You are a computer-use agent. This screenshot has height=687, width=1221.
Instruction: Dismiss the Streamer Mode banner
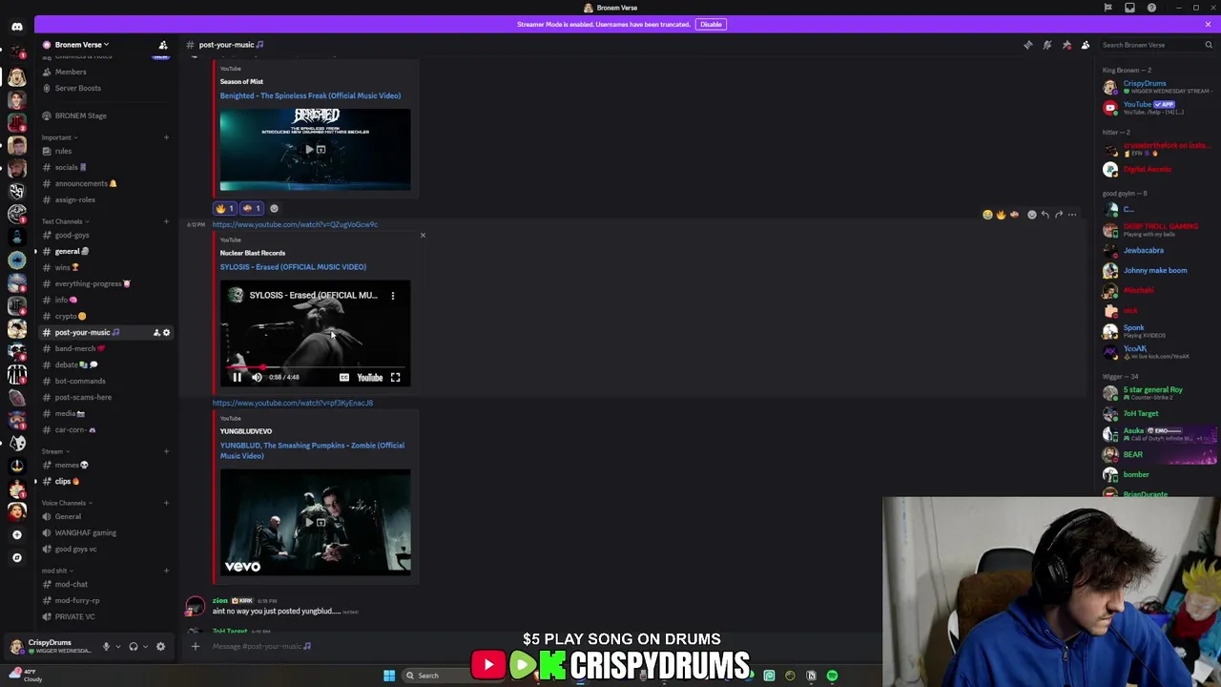(1209, 24)
